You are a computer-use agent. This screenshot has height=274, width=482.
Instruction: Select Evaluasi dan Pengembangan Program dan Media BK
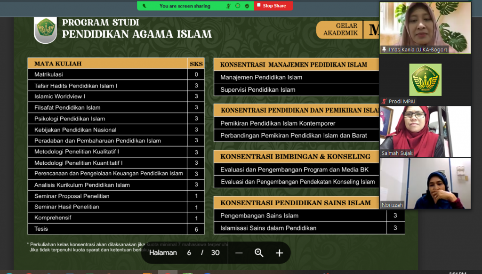[297, 169]
